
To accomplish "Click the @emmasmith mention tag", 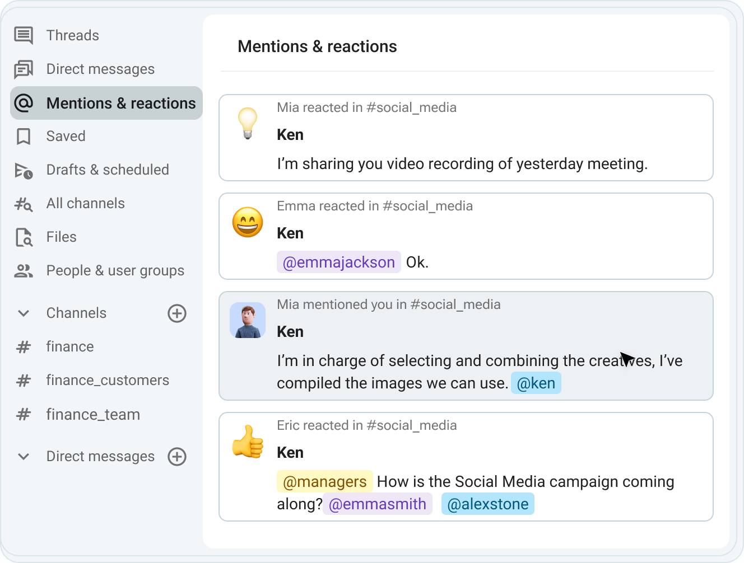I will pyautogui.click(x=378, y=504).
